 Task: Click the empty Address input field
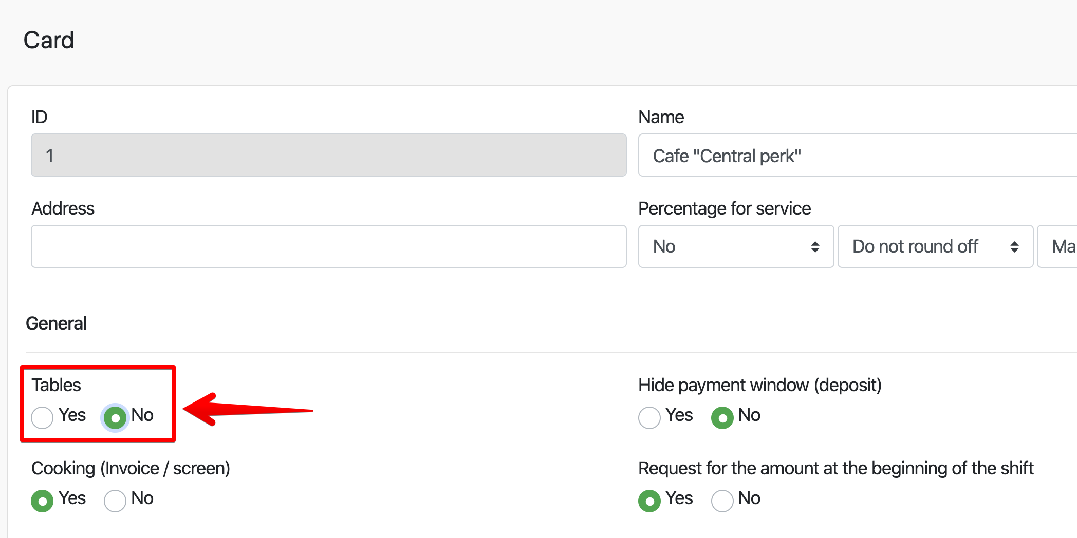coord(328,246)
